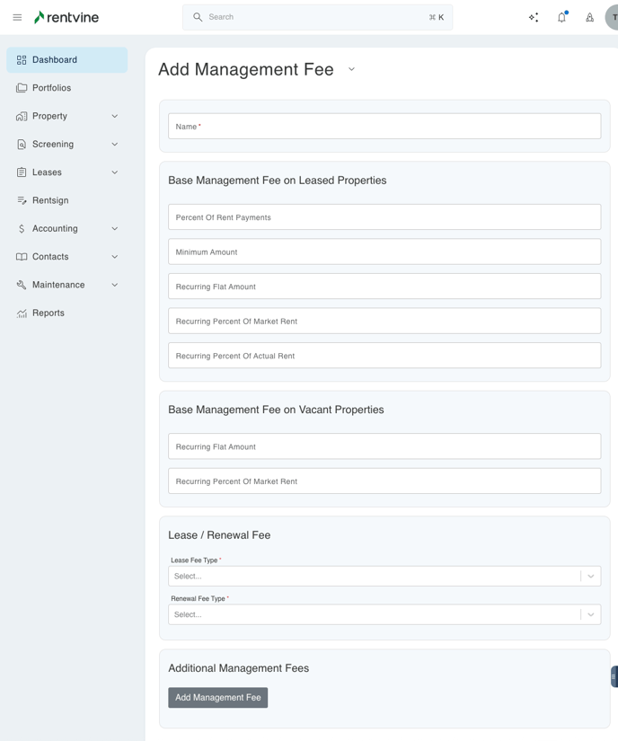Click Percent Of Rent Payments field
Image resolution: width=618 pixels, height=741 pixels.
384,217
